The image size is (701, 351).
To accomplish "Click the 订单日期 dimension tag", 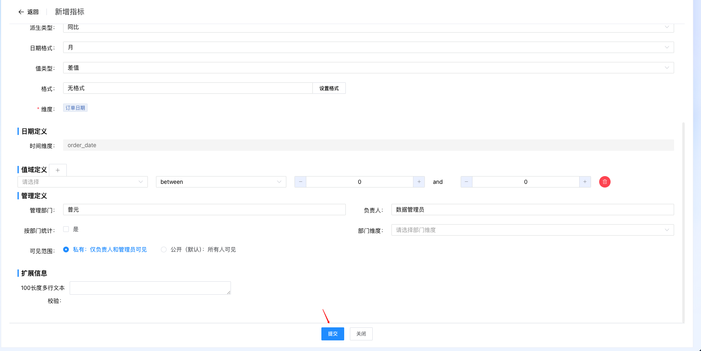I will (x=75, y=108).
